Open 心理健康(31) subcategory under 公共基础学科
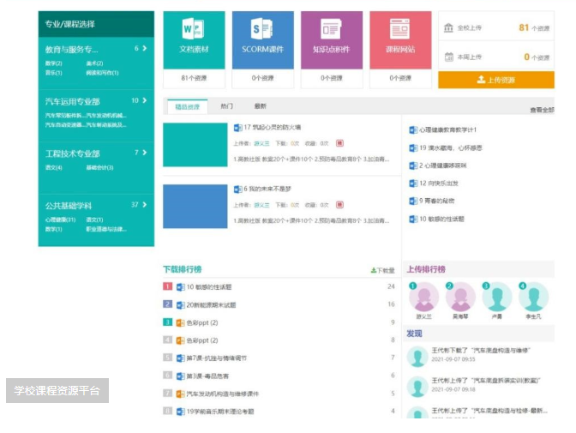The height and width of the screenshot is (433, 576). tap(59, 220)
